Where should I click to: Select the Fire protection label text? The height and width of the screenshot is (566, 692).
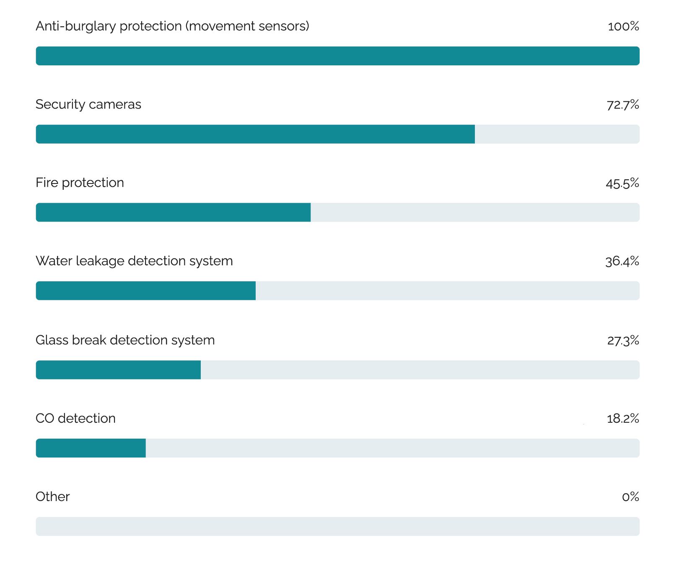pyautogui.click(x=80, y=183)
